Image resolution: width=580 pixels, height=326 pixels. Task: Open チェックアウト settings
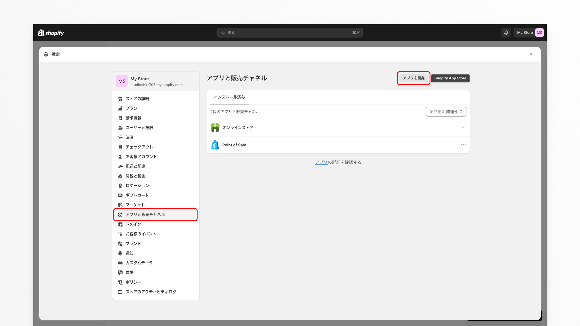[x=156, y=147]
